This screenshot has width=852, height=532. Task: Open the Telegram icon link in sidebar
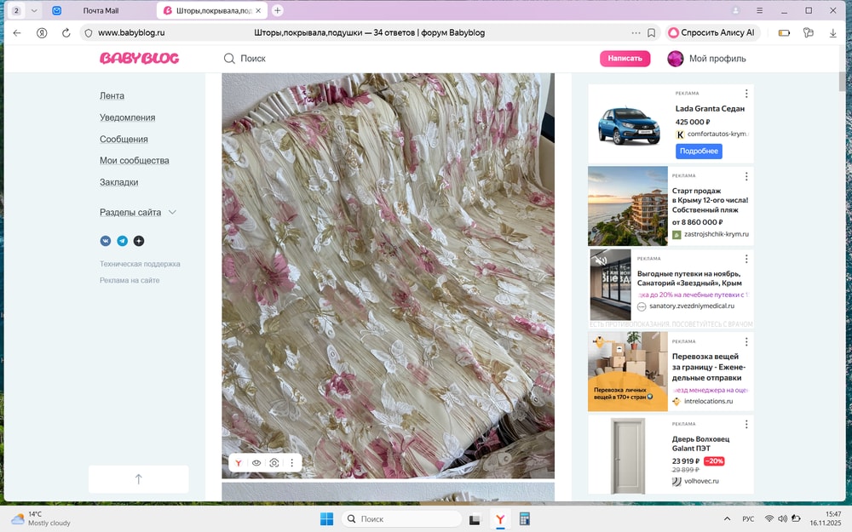[x=122, y=241]
